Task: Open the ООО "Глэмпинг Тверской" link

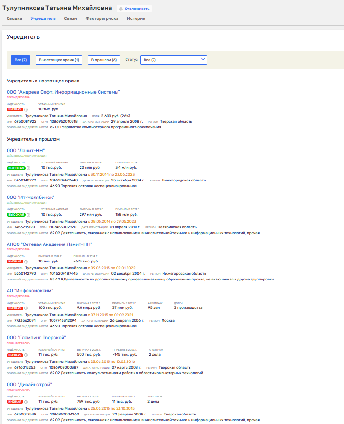Action: 36,337
